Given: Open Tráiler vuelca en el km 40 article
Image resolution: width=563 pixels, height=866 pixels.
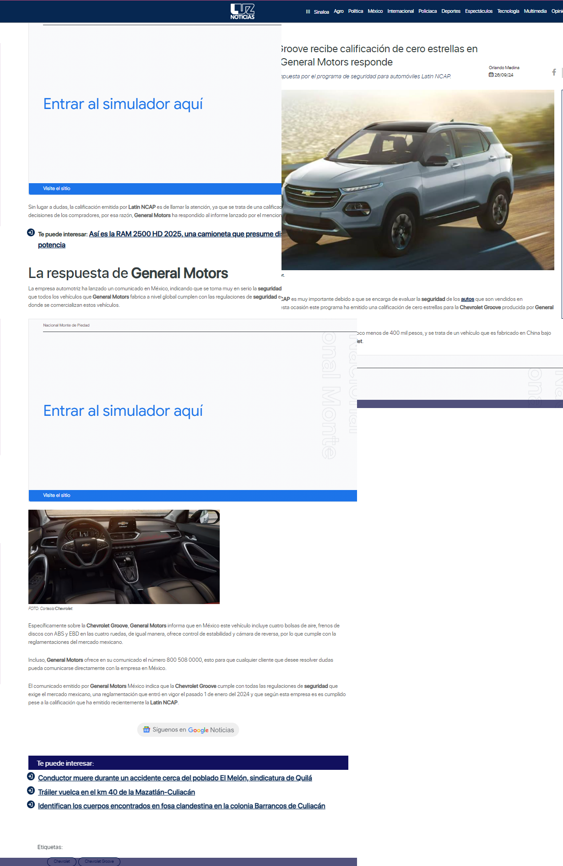Looking at the screenshot, I should (x=116, y=792).
